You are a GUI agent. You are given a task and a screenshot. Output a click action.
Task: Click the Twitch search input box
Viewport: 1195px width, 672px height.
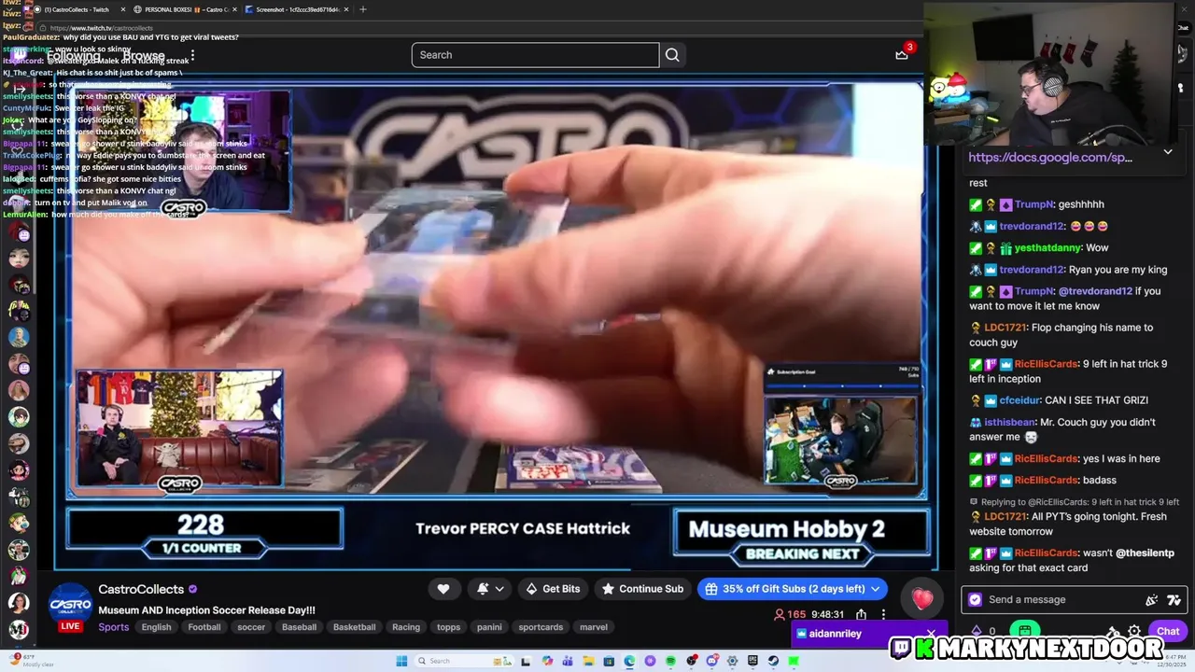(x=535, y=55)
